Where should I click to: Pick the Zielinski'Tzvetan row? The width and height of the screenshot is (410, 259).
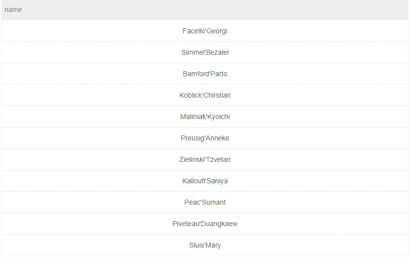pyautogui.click(x=205, y=159)
